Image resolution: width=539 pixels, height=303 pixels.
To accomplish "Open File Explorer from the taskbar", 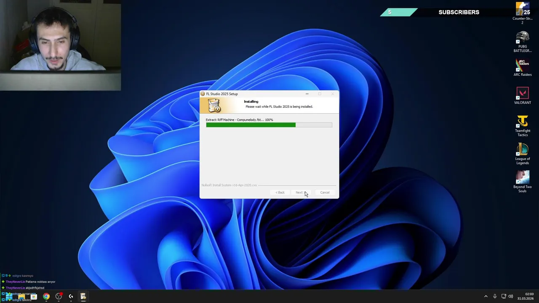I will click(21, 296).
